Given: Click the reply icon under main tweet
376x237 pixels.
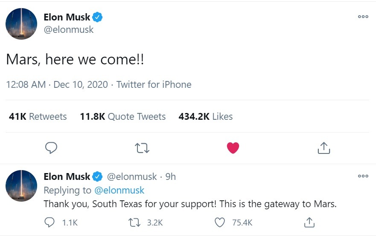Looking at the screenshot, I should [51, 148].
